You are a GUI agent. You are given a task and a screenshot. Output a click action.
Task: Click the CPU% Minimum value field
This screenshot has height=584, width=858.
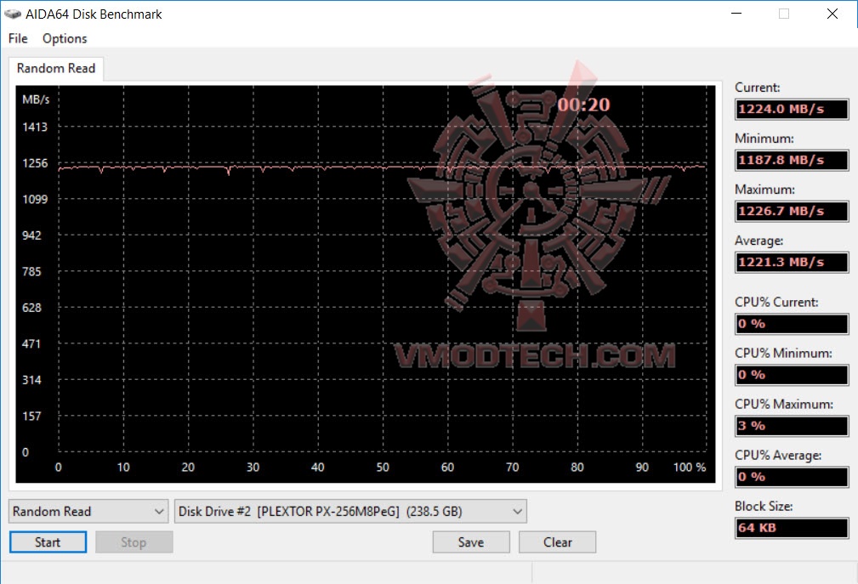pos(791,375)
